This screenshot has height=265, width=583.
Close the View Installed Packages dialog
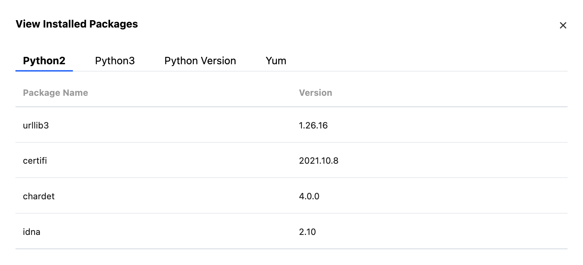tap(563, 25)
